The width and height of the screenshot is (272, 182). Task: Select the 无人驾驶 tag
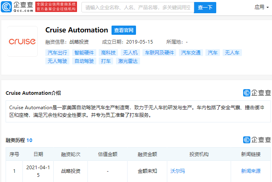coord(57,61)
